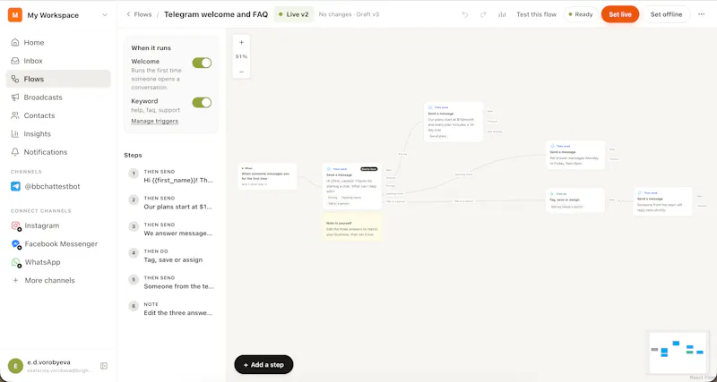Click the Telegram welcome and FAQ title
The height and width of the screenshot is (382, 717).
[216, 14]
